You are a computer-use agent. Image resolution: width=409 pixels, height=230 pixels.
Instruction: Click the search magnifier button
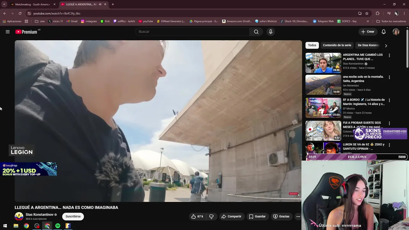click(x=256, y=32)
